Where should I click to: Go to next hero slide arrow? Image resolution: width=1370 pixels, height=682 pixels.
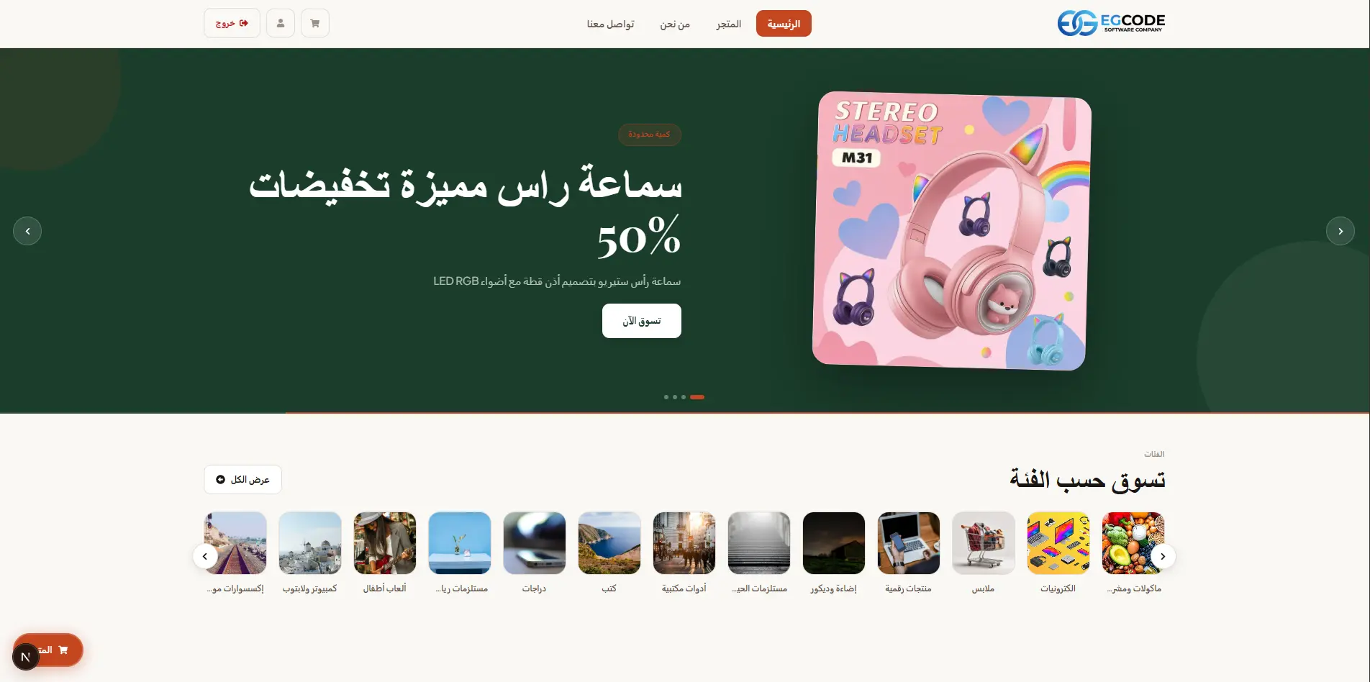tap(1340, 231)
